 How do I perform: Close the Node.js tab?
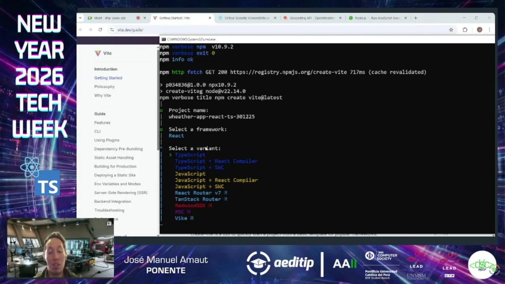(406, 18)
